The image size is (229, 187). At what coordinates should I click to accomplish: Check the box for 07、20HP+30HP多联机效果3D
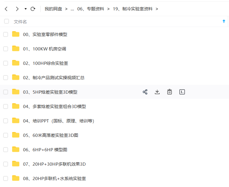pyautogui.click(x=5, y=164)
